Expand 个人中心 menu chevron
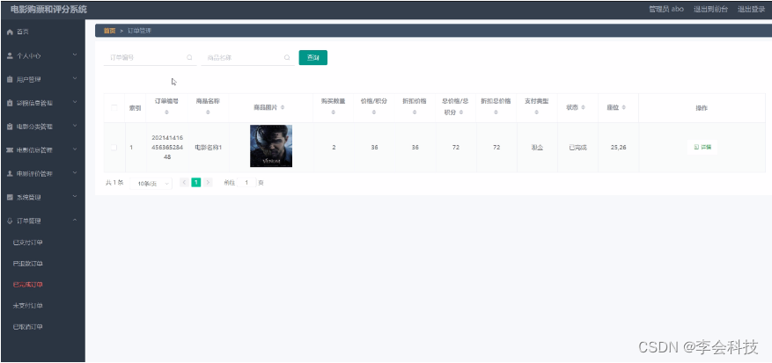The width and height of the screenshot is (772, 363). (x=75, y=55)
